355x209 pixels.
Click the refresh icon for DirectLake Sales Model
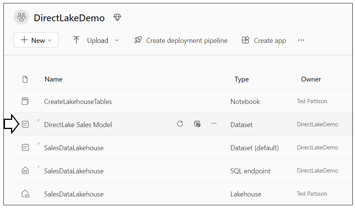coord(180,124)
